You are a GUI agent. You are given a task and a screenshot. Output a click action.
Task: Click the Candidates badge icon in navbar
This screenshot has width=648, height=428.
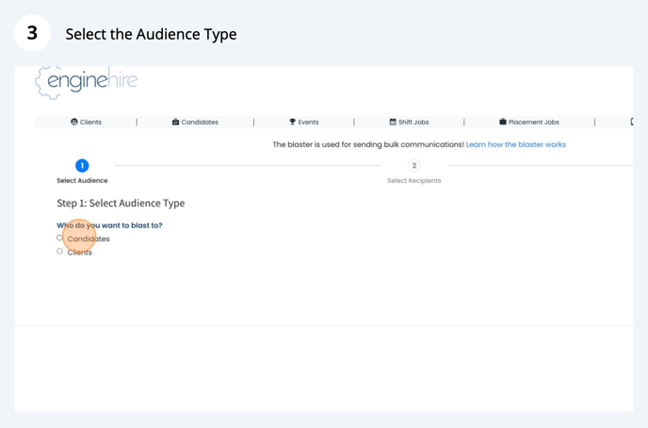[175, 122]
